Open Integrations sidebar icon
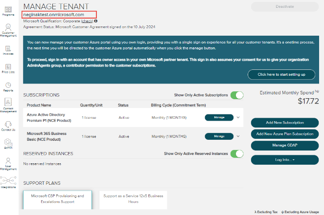Screen dimensions: 324x215 8,181
